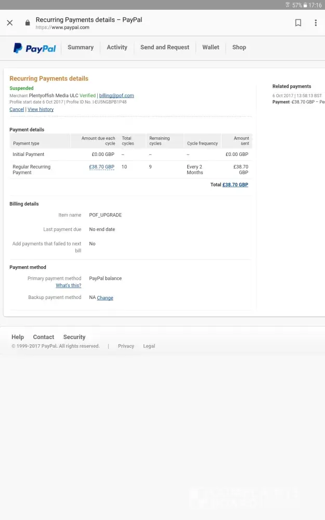Image resolution: width=325 pixels, height=520 pixels.
Task: Tap the Wi-Fi status icon
Action: coord(288,5)
